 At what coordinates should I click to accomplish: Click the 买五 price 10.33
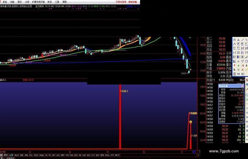(222, 49)
